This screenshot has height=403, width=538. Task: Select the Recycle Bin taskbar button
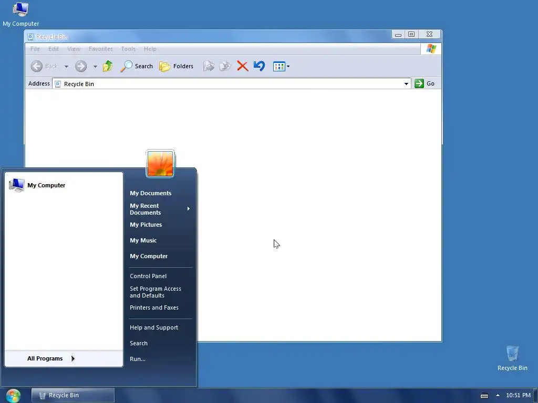tap(73, 395)
